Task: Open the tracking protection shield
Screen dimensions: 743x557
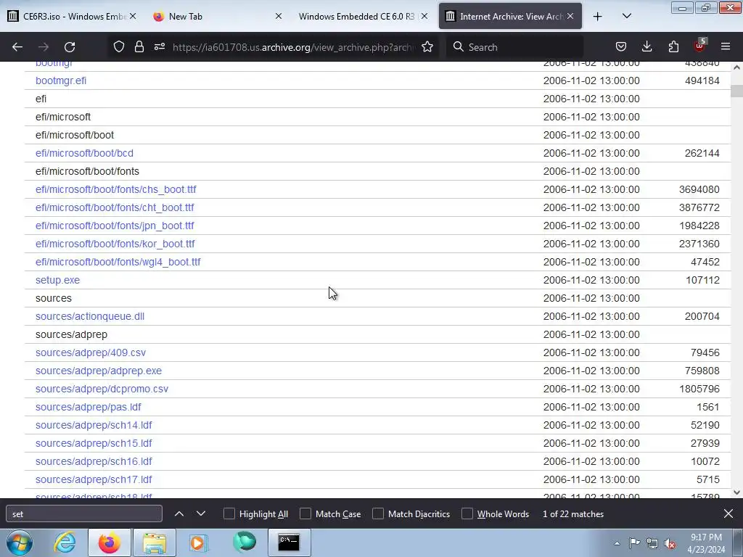Action: [118, 46]
